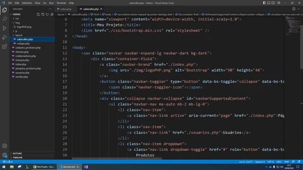Open the Terminal menu
The width and height of the screenshot is (303, 170).
click(61, 3)
